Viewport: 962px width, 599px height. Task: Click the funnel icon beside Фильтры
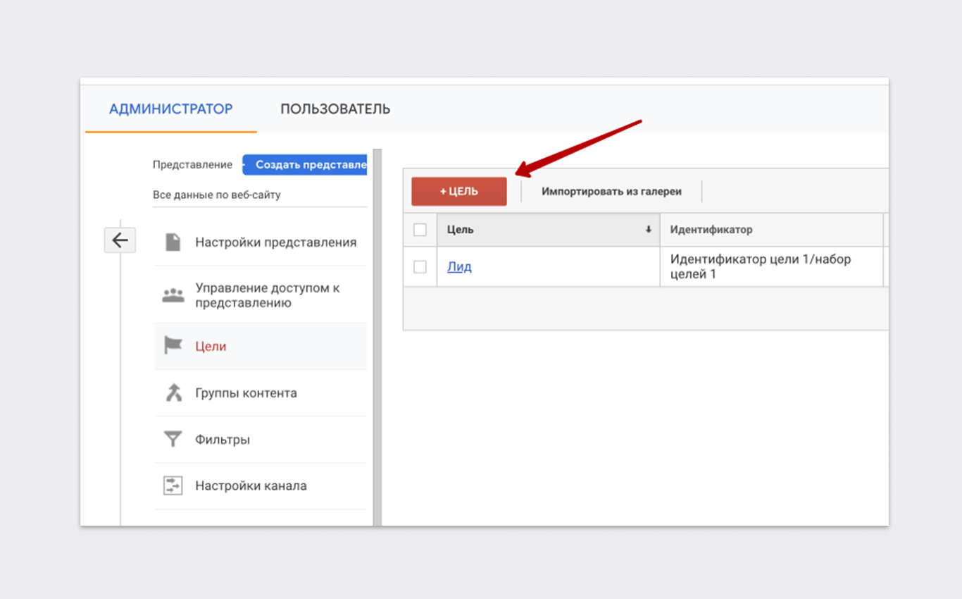pos(173,440)
